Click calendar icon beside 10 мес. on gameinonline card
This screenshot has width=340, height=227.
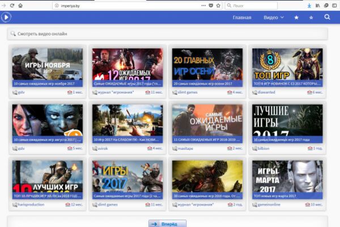tap(308, 204)
